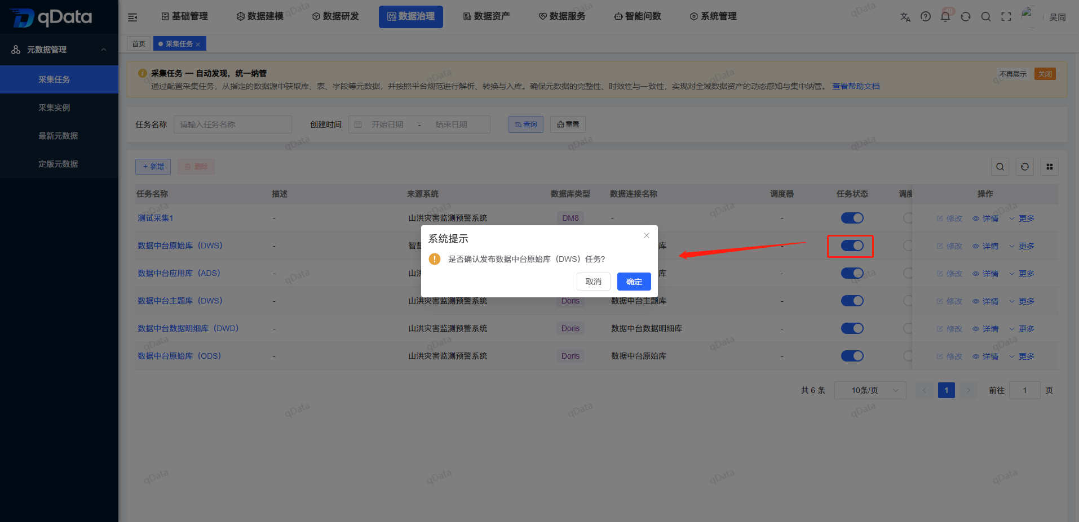Viewport: 1079px width, 522px height.
Task: Edit 数据中台主题库（DWS） via 修改
Action: (x=949, y=301)
